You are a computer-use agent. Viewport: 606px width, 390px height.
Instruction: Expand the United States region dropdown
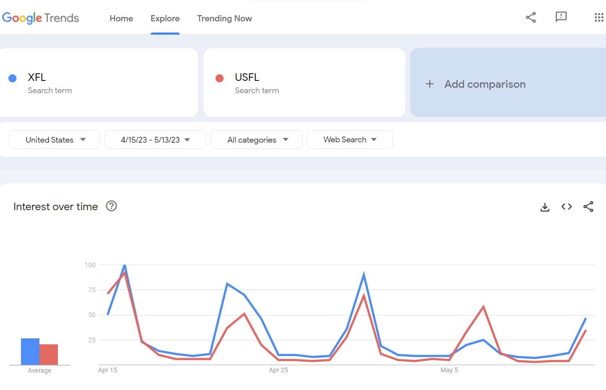(54, 139)
